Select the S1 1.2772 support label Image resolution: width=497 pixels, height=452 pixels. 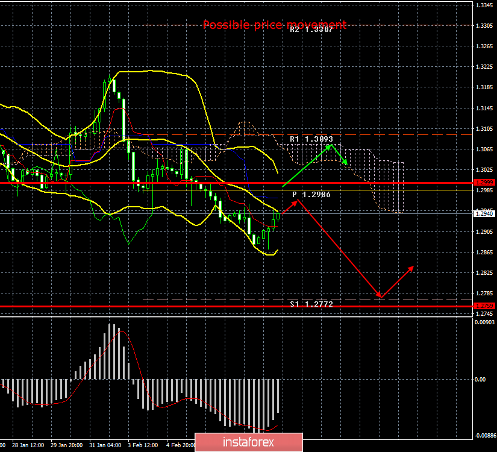click(311, 305)
